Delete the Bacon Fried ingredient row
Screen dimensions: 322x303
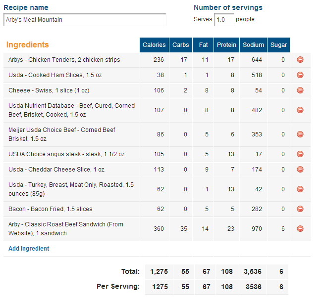pos(300,209)
